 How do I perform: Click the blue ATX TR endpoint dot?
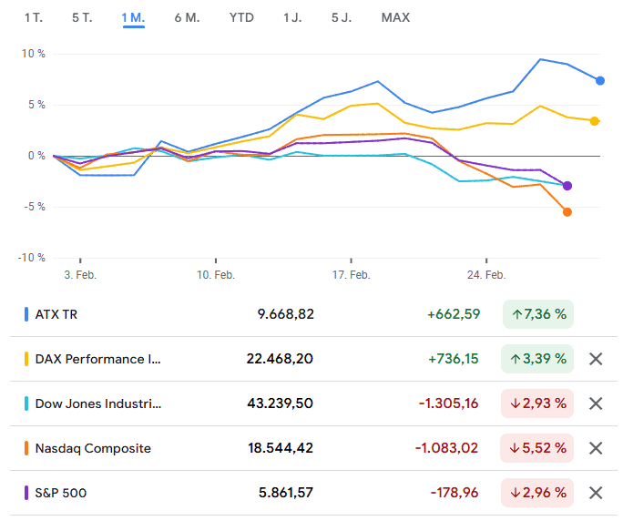click(600, 81)
